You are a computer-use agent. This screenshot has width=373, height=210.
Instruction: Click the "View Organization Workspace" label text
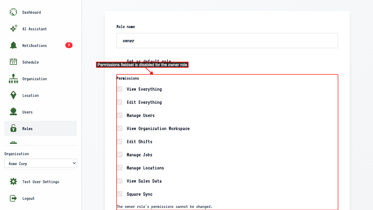[158, 129]
